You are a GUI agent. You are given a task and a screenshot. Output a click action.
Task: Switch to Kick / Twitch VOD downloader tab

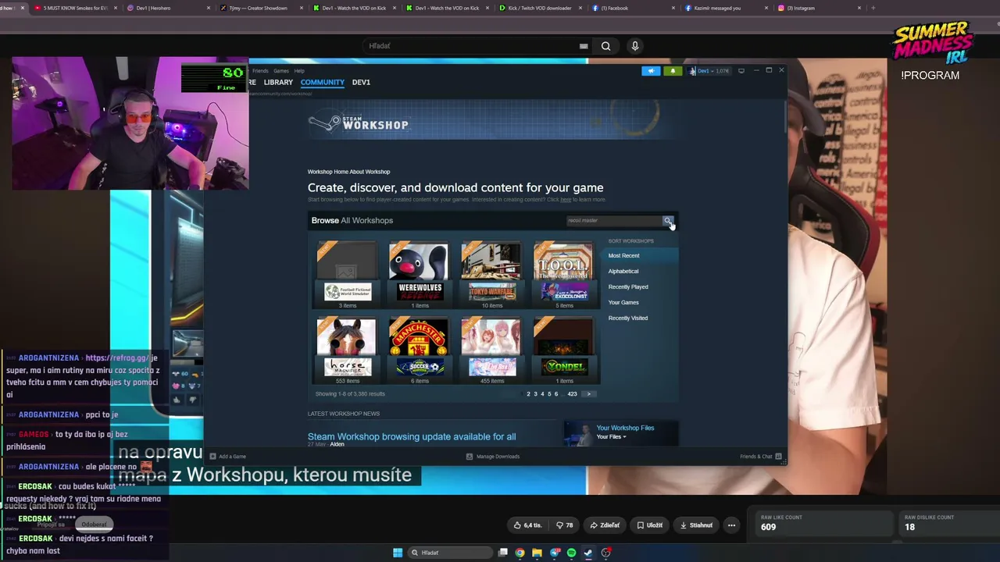click(541, 8)
